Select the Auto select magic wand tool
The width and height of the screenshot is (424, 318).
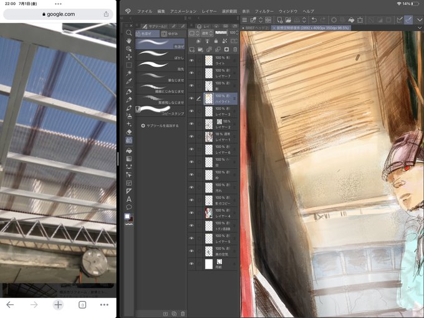(128, 73)
